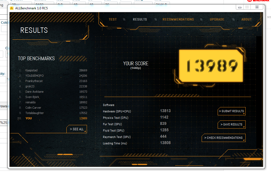Click the Physics Test (CPU) label
Viewport: 271px width, 175px height.
[115, 118]
